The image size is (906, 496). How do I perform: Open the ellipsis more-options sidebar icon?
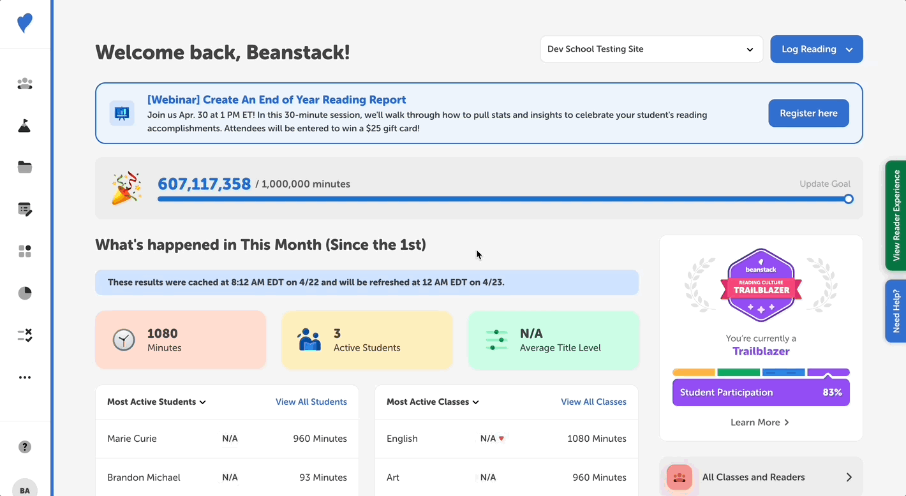coord(24,377)
